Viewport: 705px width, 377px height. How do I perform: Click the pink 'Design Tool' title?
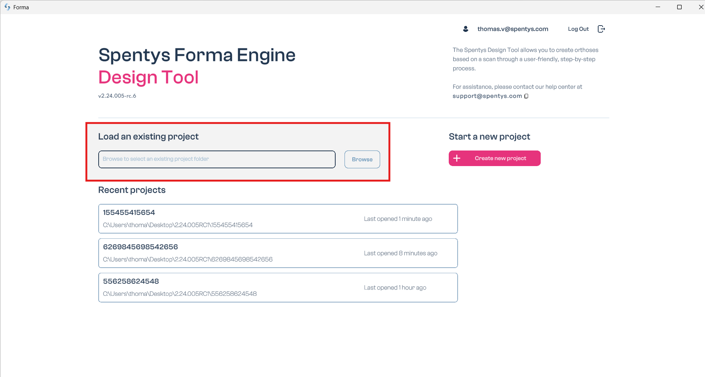[148, 77]
